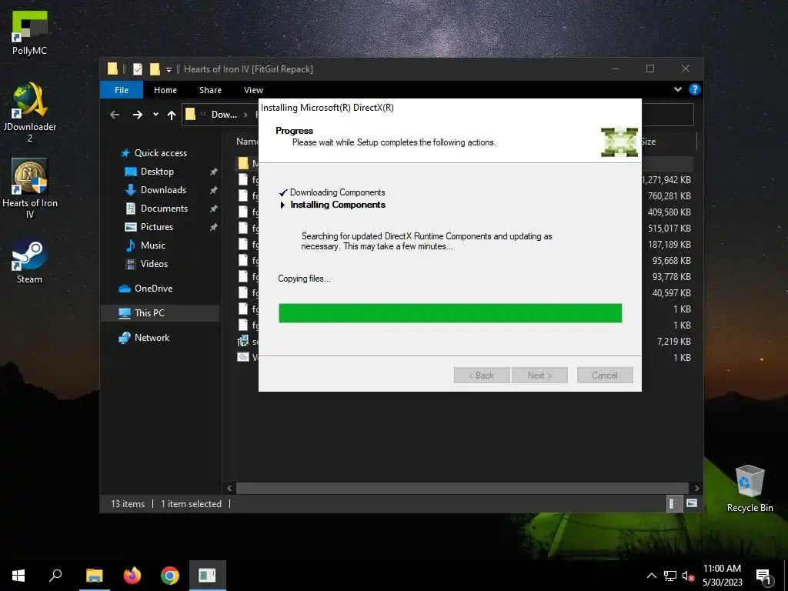The width and height of the screenshot is (788, 591).
Task: Click the Back button in DirectX setup
Action: point(482,376)
